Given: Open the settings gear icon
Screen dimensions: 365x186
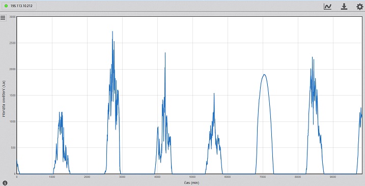Looking at the screenshot, I should [360, 6].
